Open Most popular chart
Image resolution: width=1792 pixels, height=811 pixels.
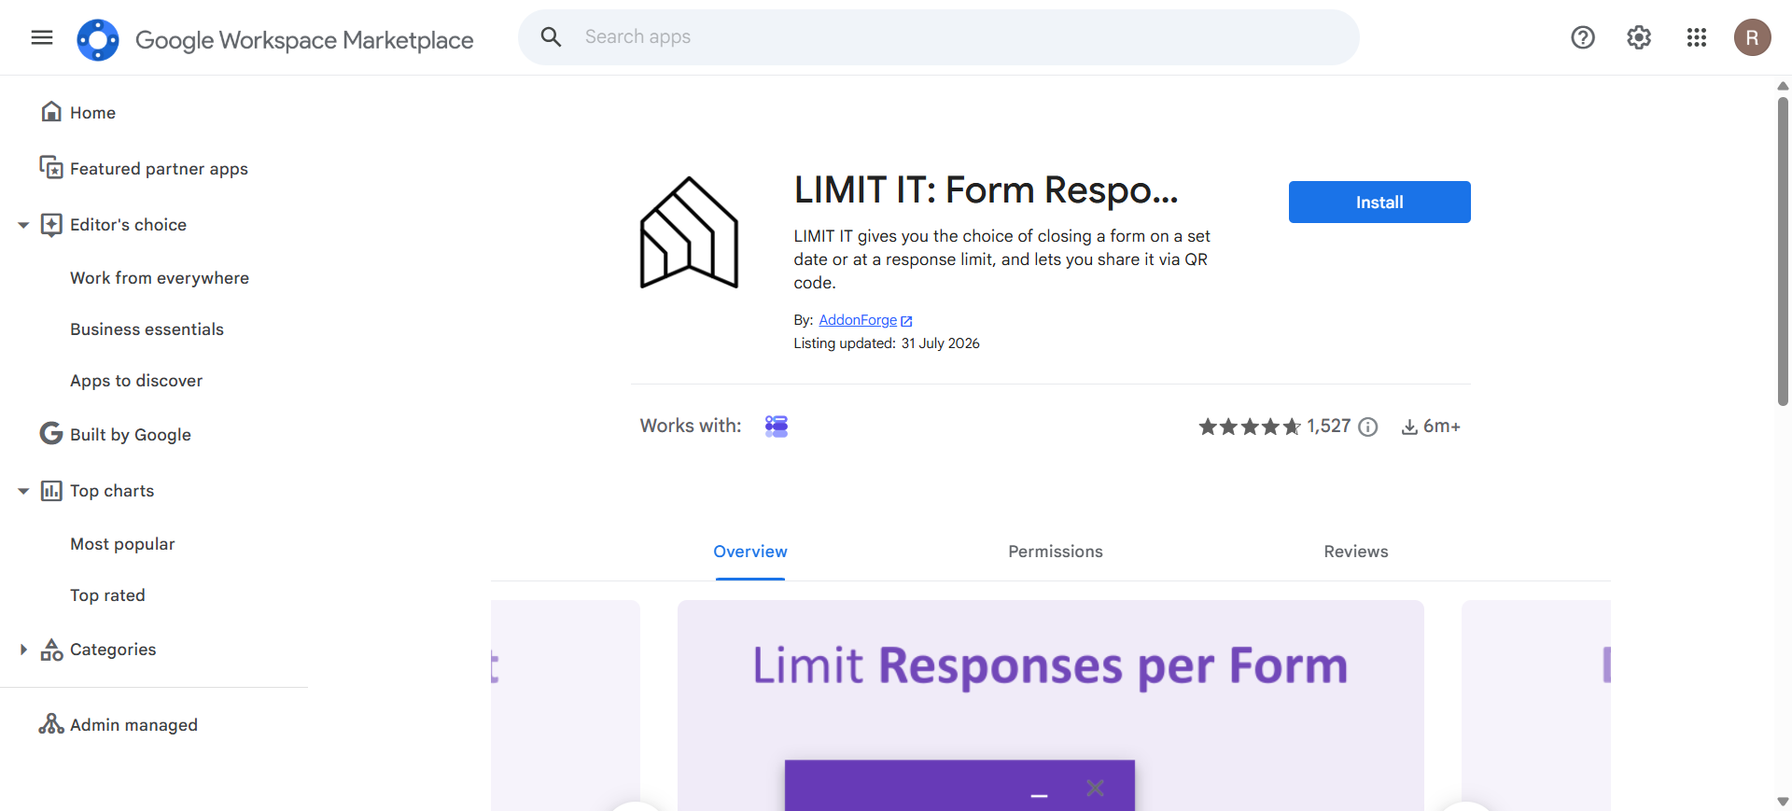pyautogui.click(x=122, y=544)
